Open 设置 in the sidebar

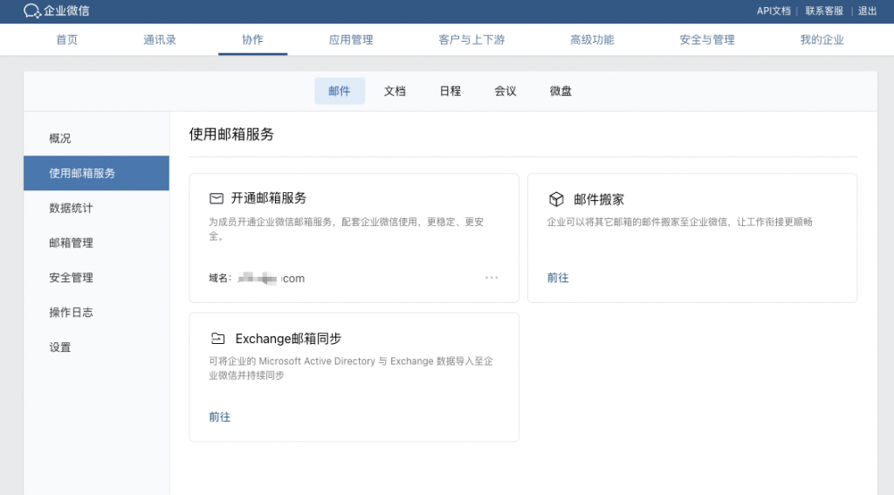click(x=96, y=347)
